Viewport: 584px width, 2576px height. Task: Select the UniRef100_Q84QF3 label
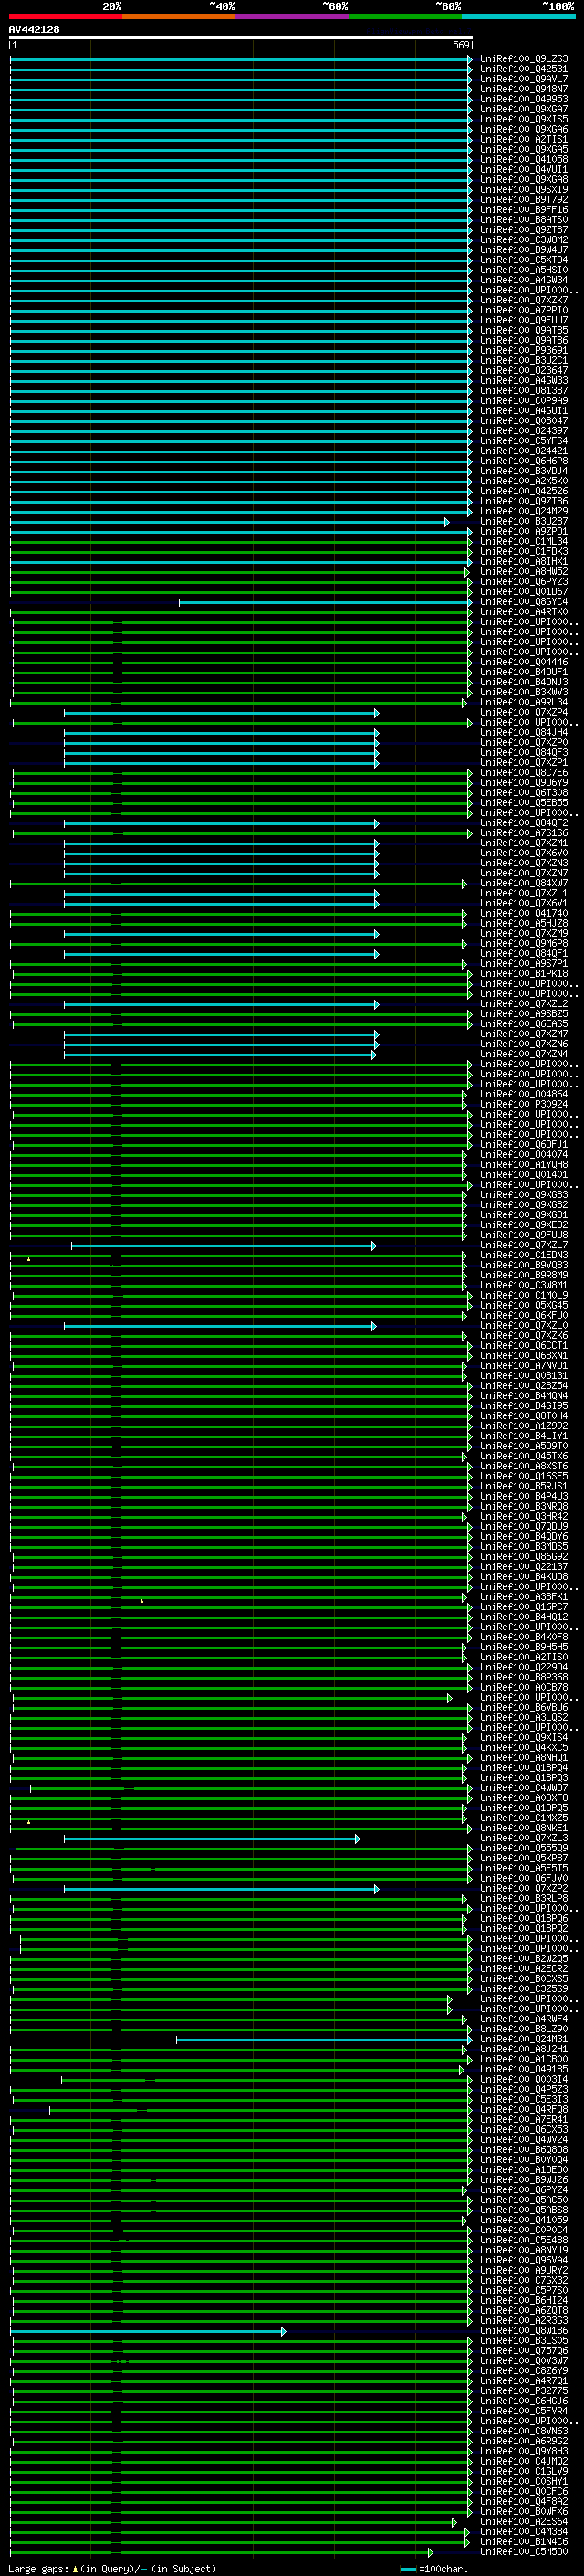tap(524, 753)
